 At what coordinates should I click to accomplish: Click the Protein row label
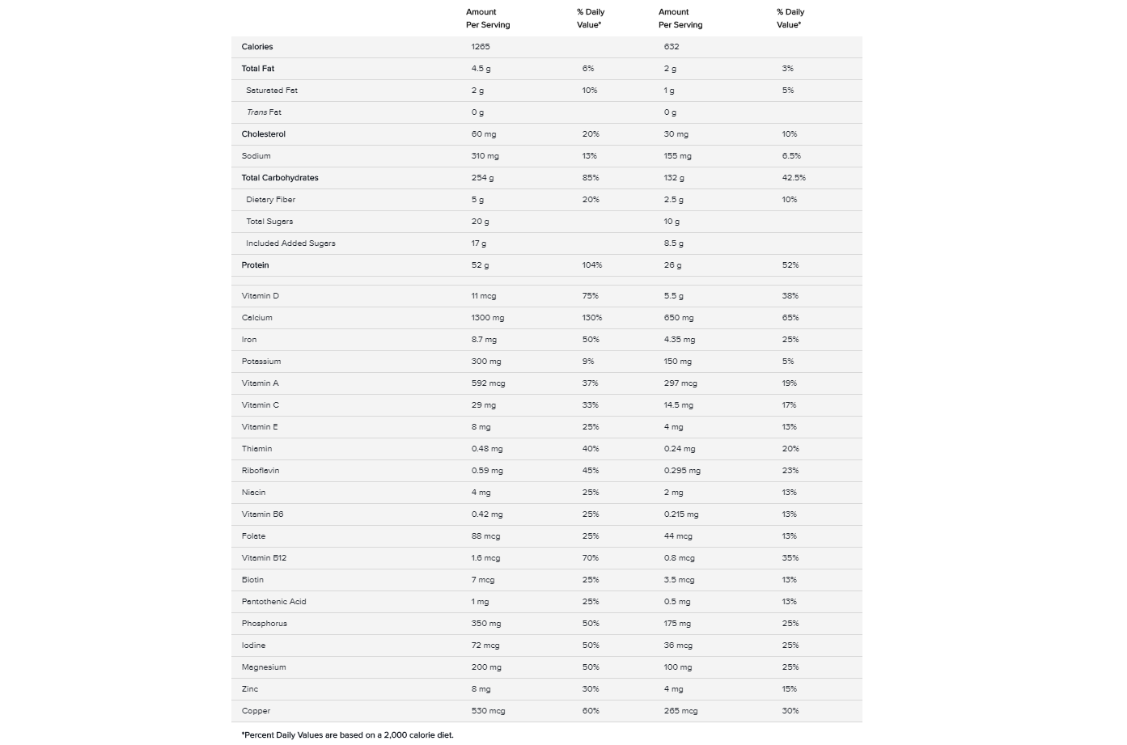click(x=255, y=265)
